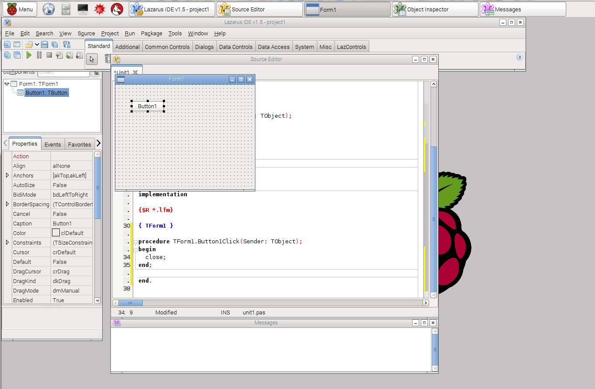
Task: Expand the Anchors property
Action: coord(7,175)
